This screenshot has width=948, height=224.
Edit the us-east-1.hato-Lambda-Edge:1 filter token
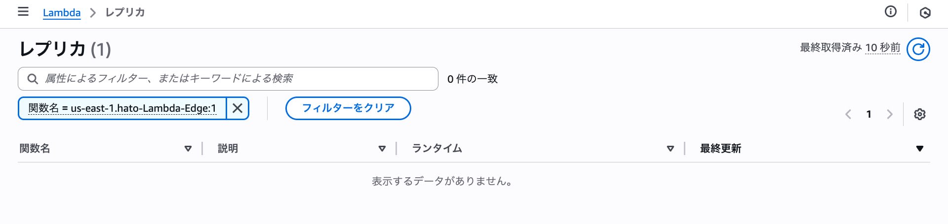[x=122, y=108]
